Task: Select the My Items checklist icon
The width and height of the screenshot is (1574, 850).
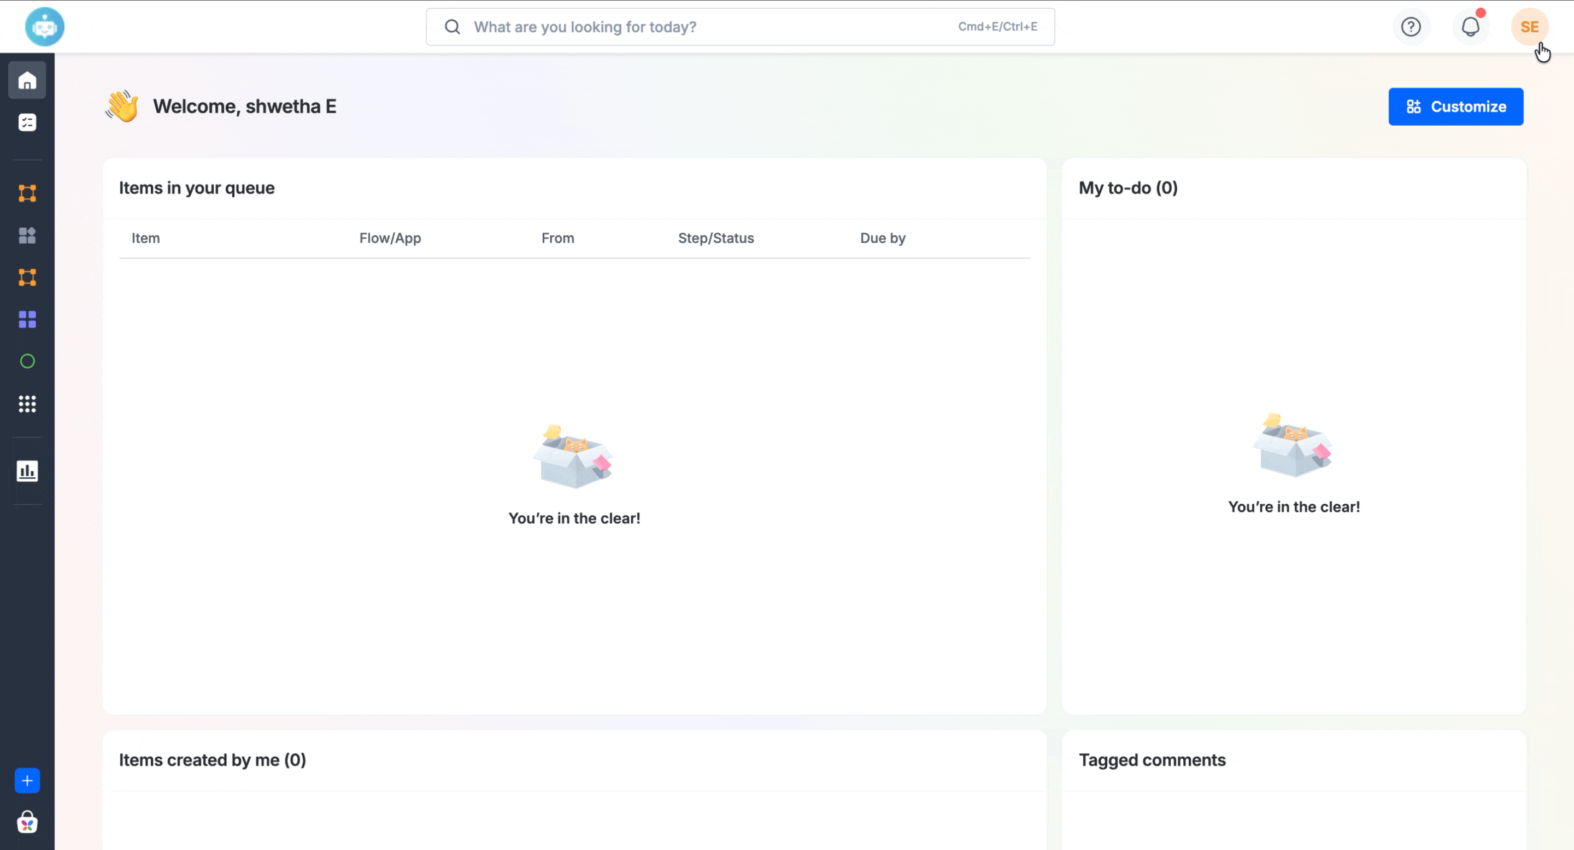Action: coord(27,122)
